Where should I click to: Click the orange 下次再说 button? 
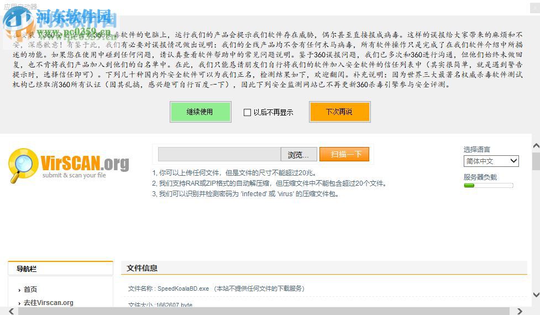tap(339, 112)
